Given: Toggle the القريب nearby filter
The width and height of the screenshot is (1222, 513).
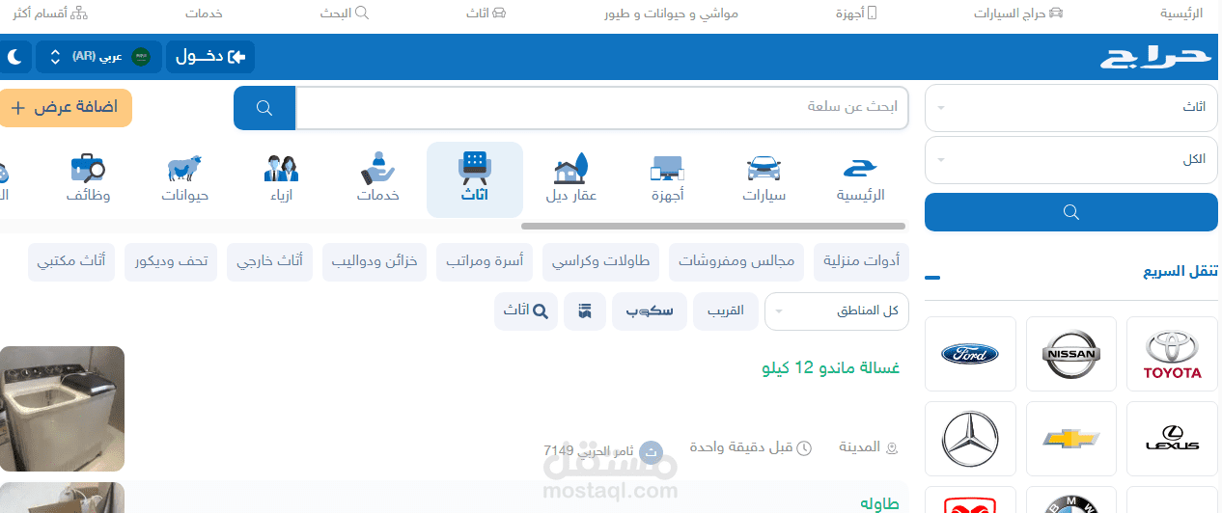Looking at the screenshot, I should (x=726, y=311).
